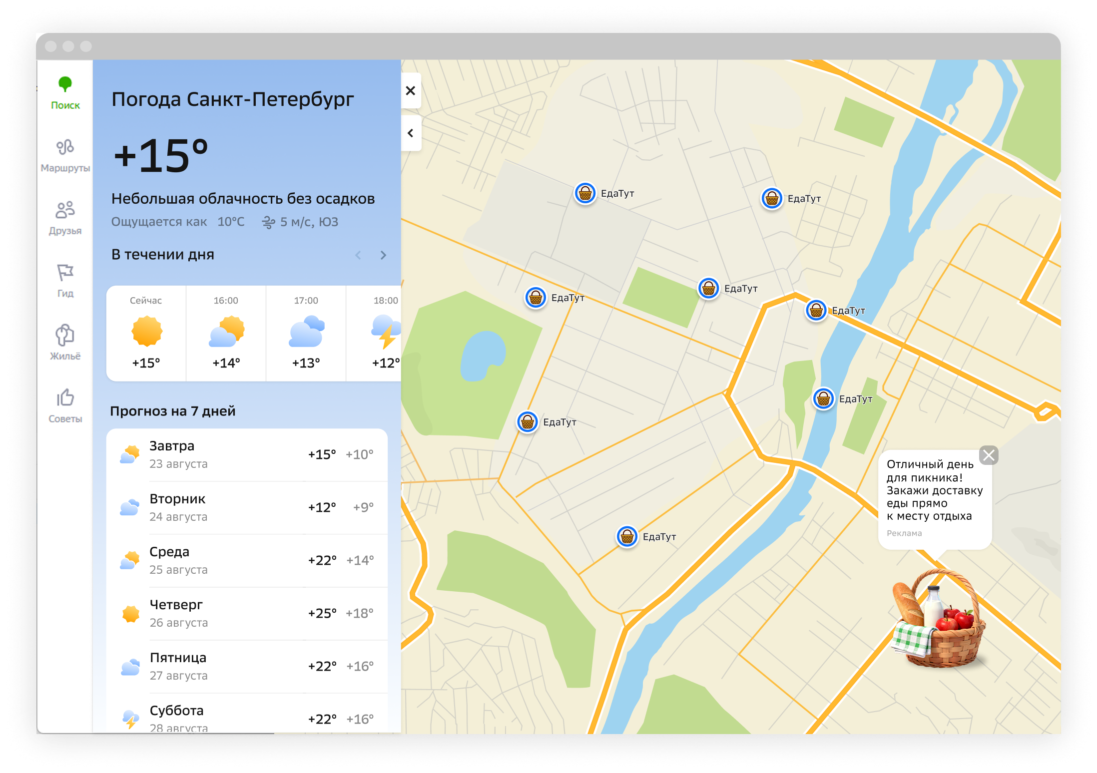1097x773 pixels.
Task: Select the 16:00 hourly forecast card
Action: pyautogui.click(x=226, y=334)
